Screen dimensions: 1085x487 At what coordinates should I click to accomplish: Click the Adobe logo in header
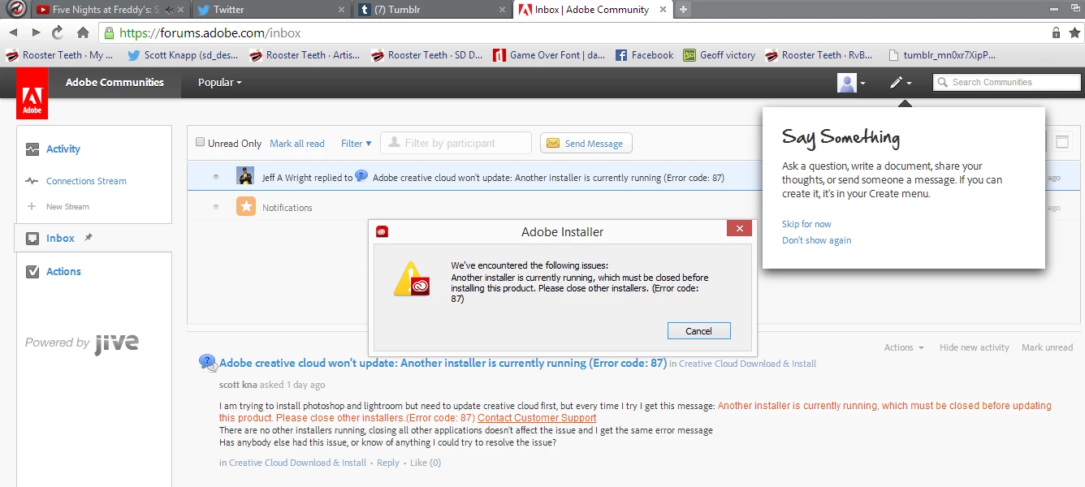[32, 93]
